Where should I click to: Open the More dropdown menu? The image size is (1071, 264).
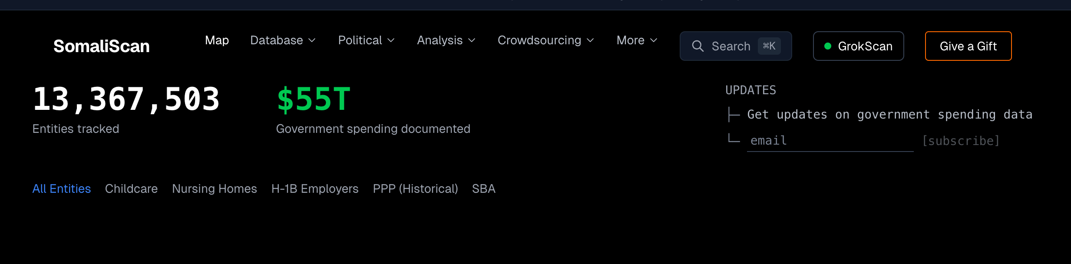(637, 40)
